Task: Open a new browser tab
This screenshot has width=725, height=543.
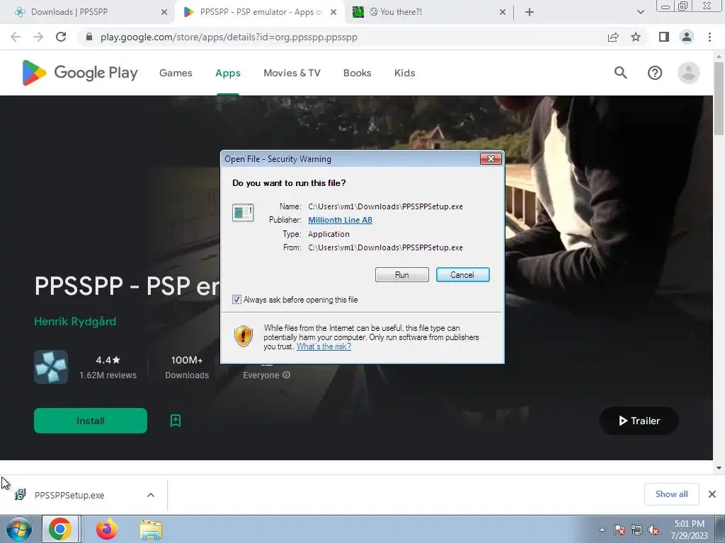Action: click(530, 12)
